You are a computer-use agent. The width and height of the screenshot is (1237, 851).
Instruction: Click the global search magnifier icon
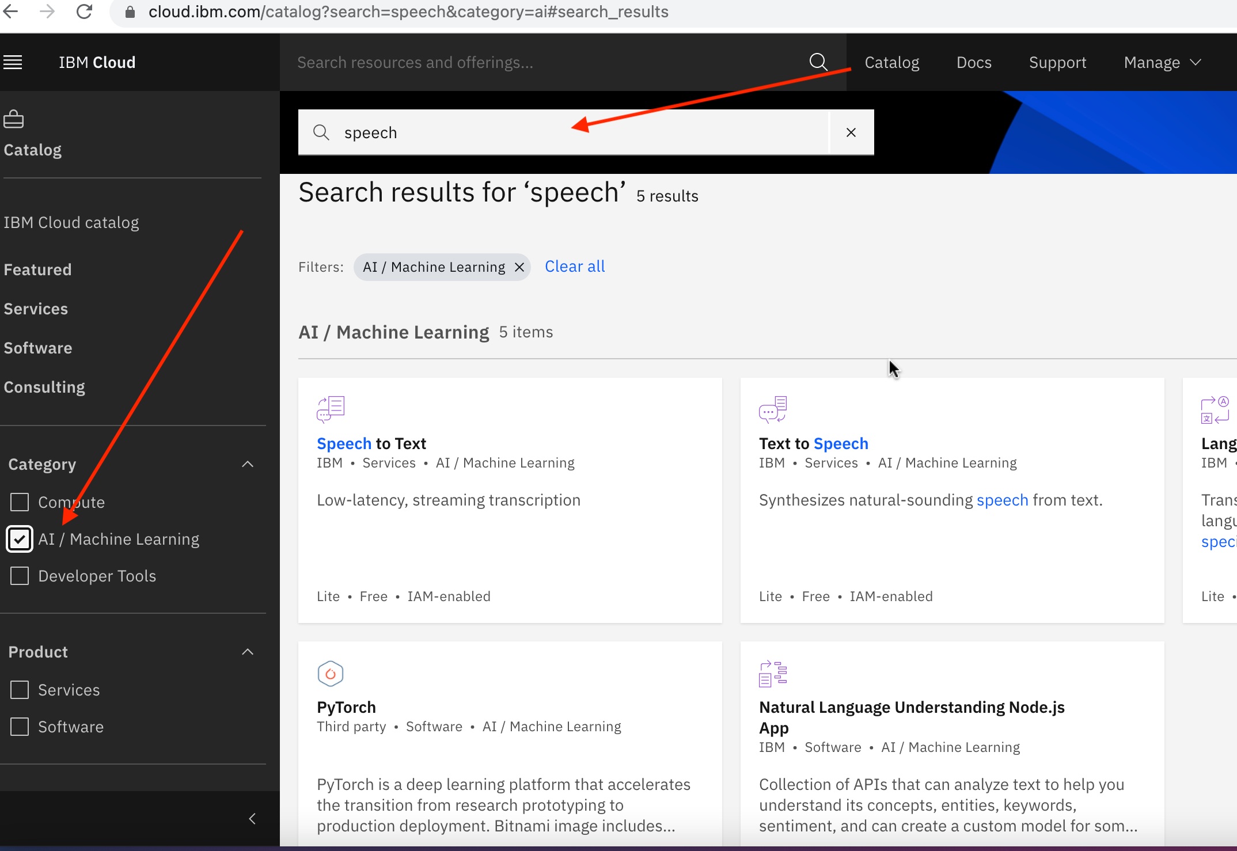[x=818, y=62]
